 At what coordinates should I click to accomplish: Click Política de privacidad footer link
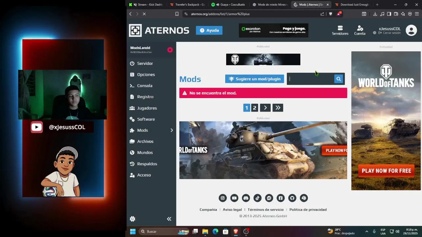[308, 210]
